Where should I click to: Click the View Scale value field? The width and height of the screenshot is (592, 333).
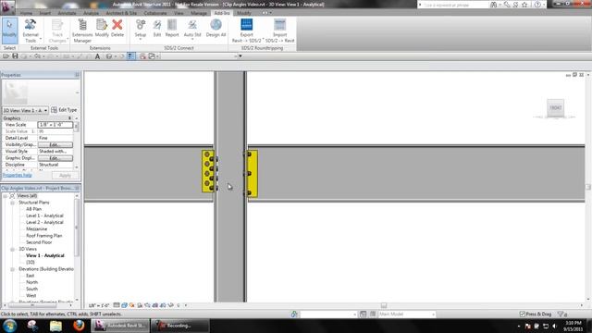tap(55, 125)
